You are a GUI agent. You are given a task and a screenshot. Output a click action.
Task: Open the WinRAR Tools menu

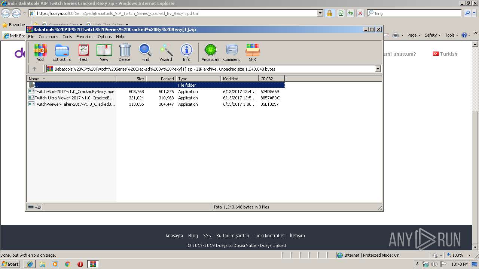tap(67, 37)
